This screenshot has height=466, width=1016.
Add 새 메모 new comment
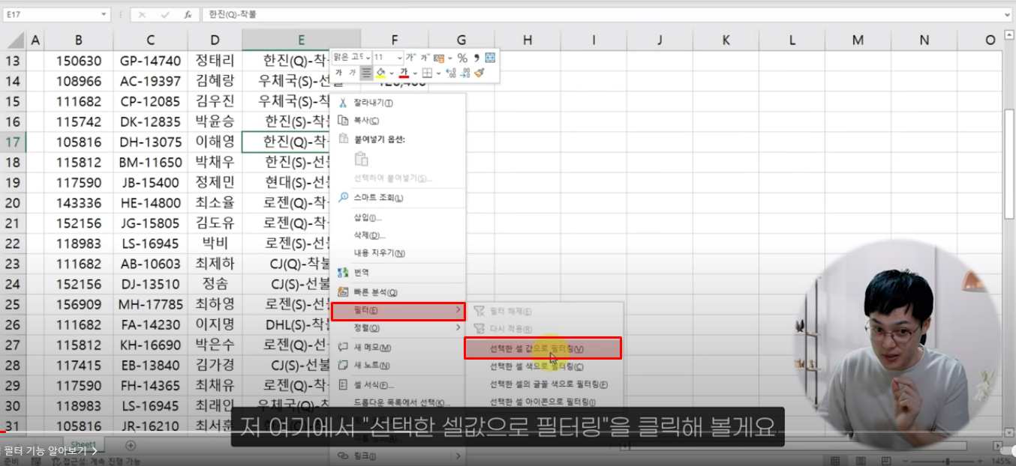coord(398,348)
